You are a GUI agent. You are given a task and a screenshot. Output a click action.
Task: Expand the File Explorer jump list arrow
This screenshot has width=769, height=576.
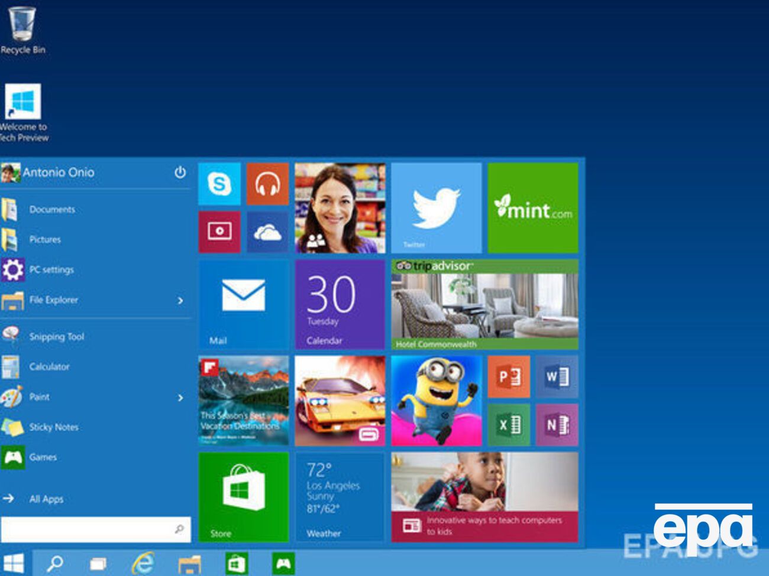[180, 301]
